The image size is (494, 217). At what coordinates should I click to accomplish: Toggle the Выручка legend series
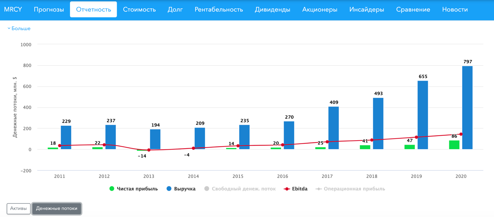tap(181, 189)
